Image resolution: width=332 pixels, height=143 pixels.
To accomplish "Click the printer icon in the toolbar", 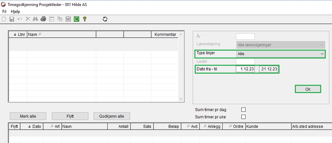I will [43, 19].
